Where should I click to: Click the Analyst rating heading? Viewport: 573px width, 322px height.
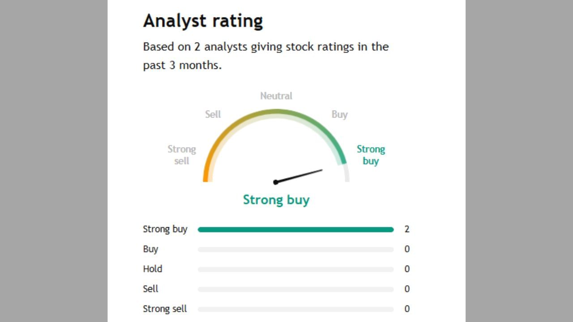coord(203,21)
